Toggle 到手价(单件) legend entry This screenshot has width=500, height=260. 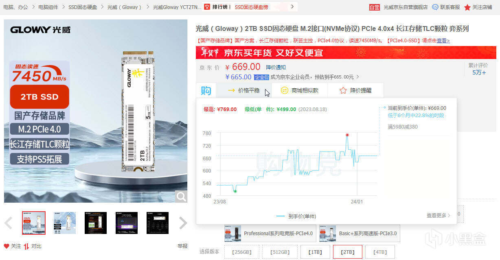(296, 216)
